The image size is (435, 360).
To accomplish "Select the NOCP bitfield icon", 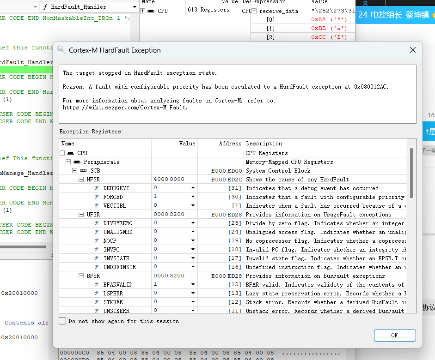I will pos(97,240).
